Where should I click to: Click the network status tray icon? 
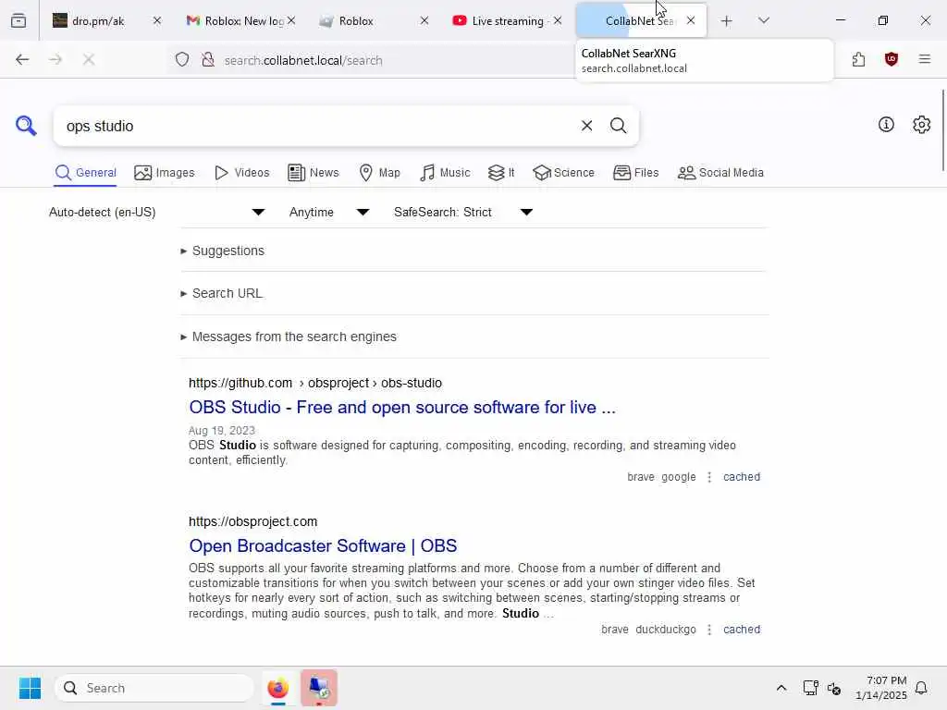pos(810,688)
